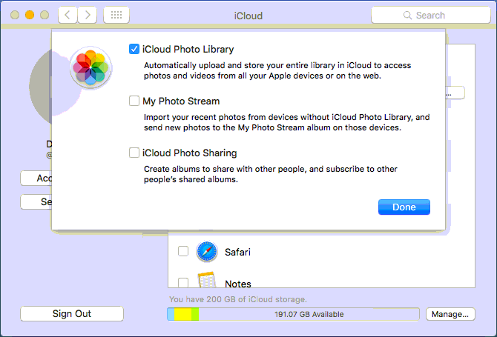Screen dimensions: 497x337
Task: Click the iCloud storage usage bar
Action: [293, 314]
